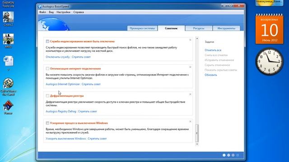Click the second pagination dot in footer
This screenshot has height=162, width=289.
pos(228,155)
